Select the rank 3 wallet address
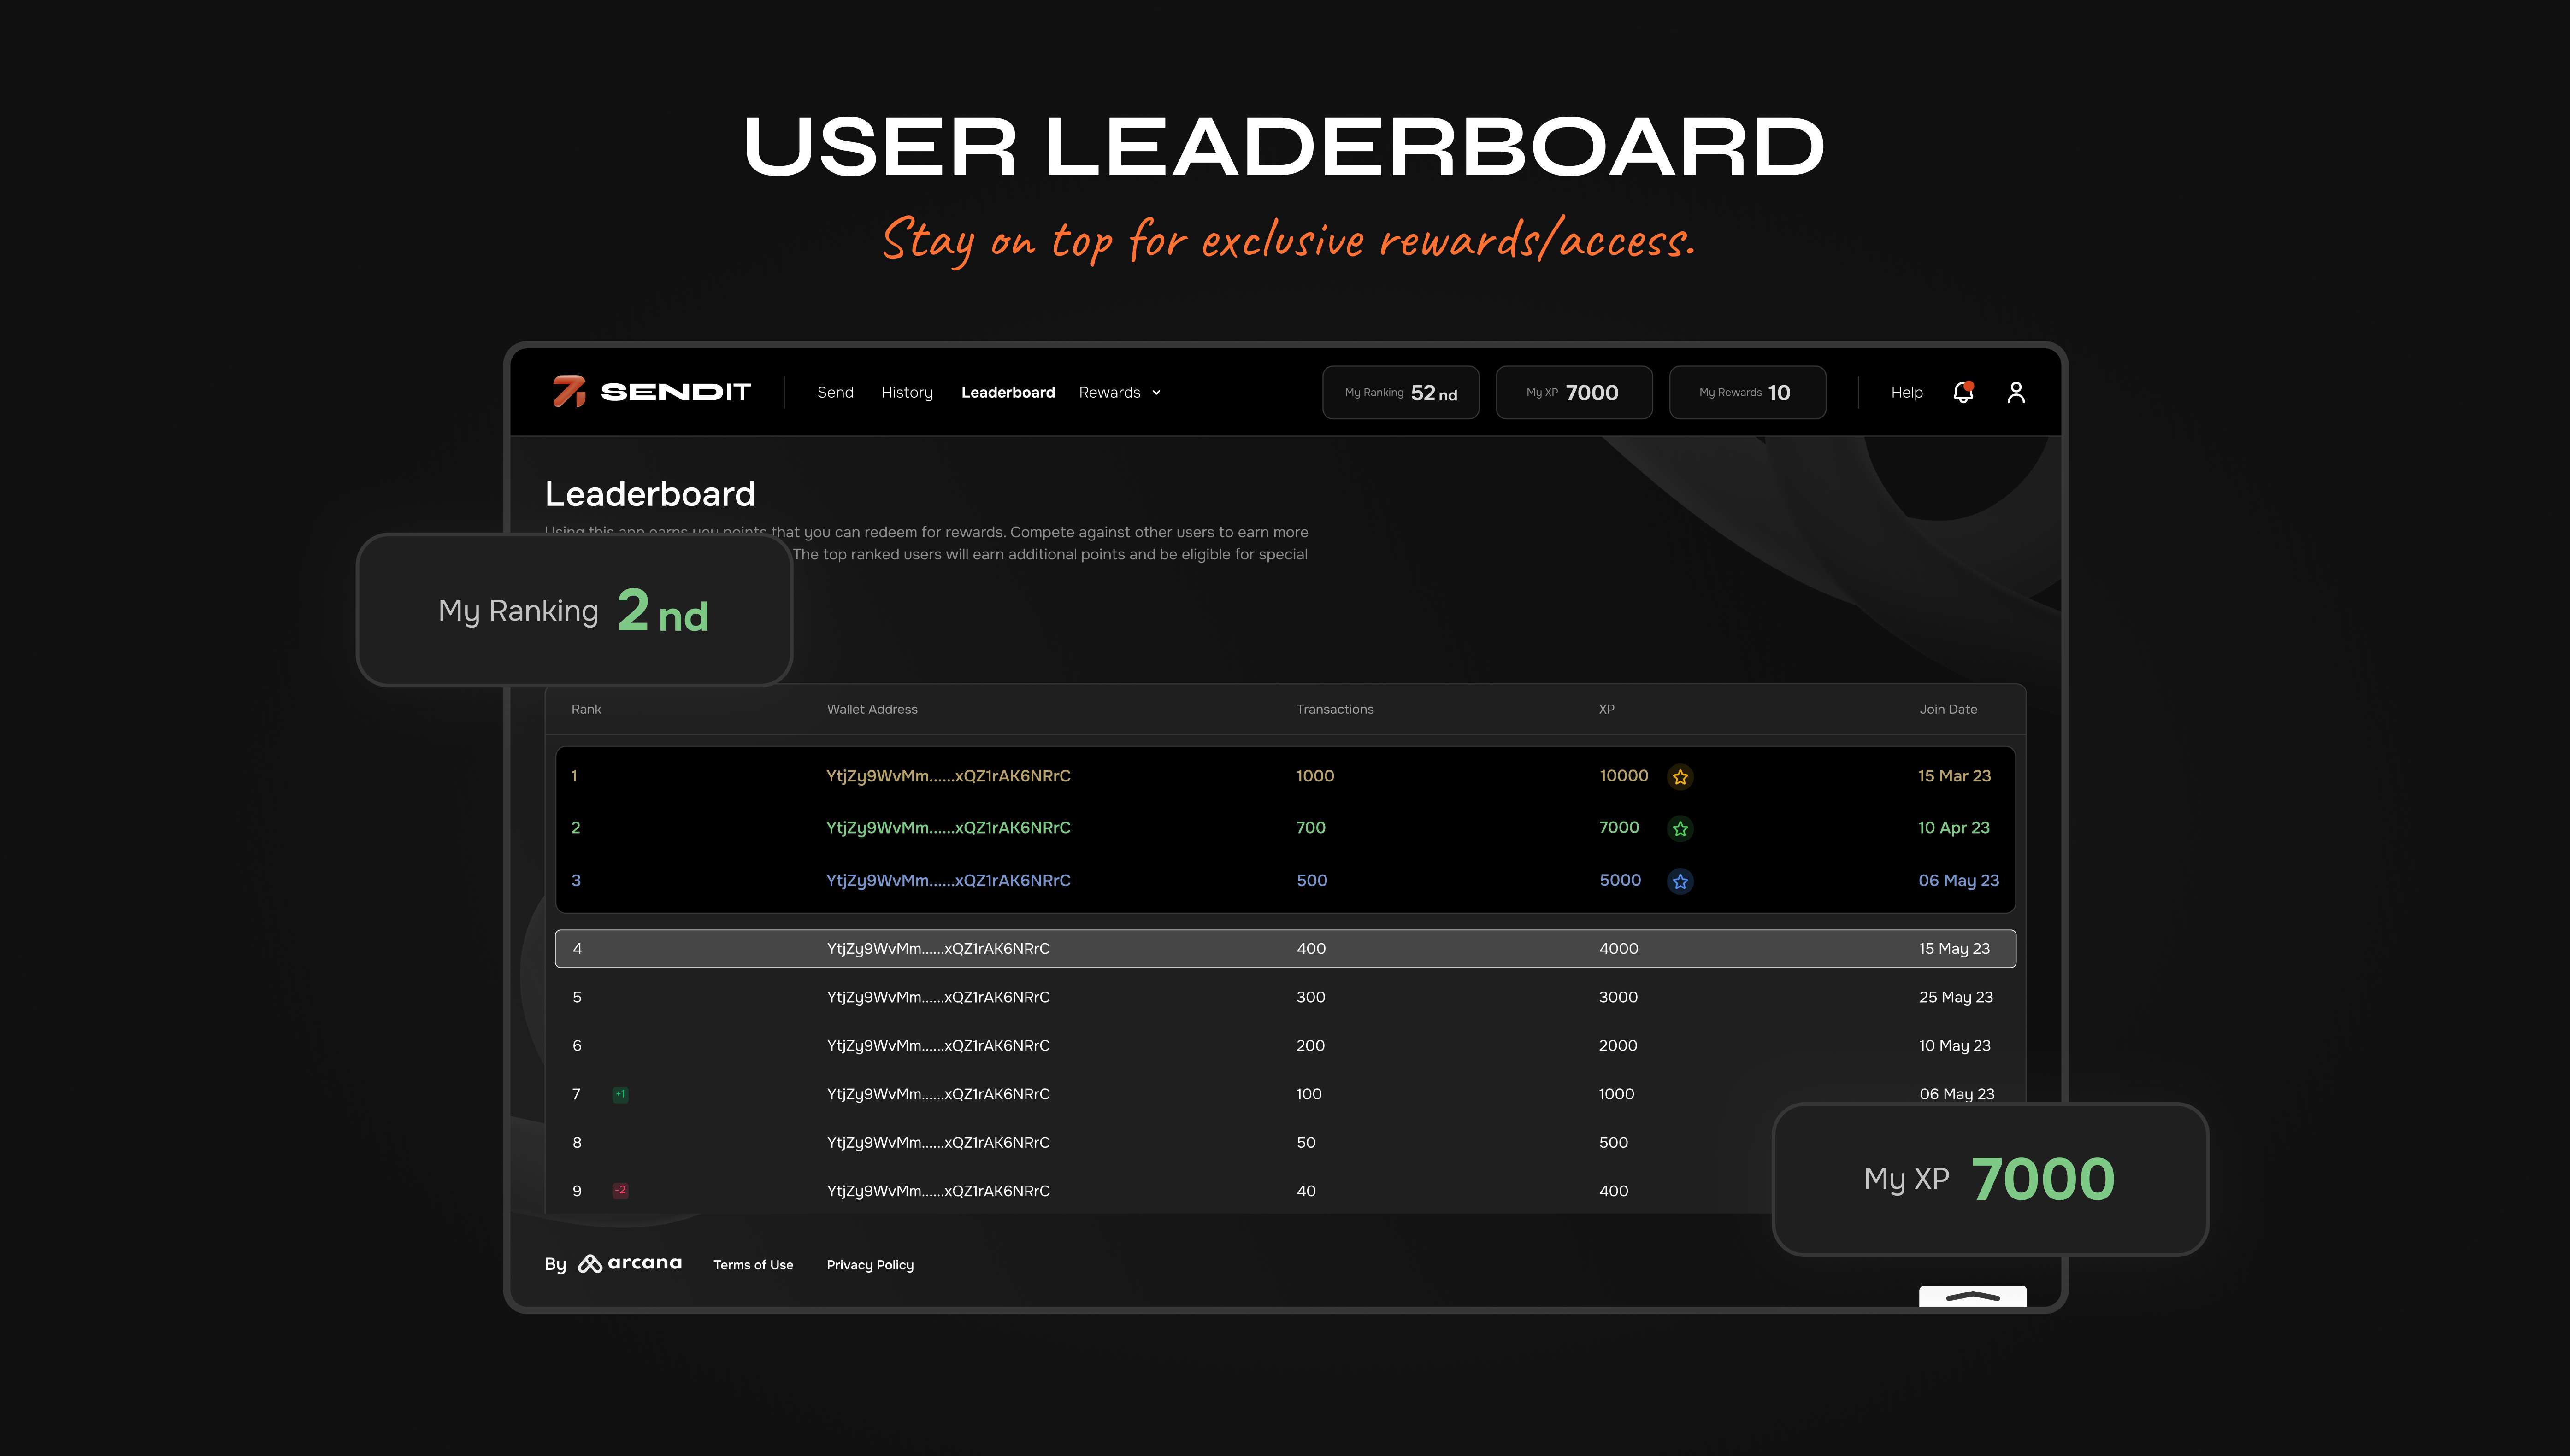 (x=948, y=880)
